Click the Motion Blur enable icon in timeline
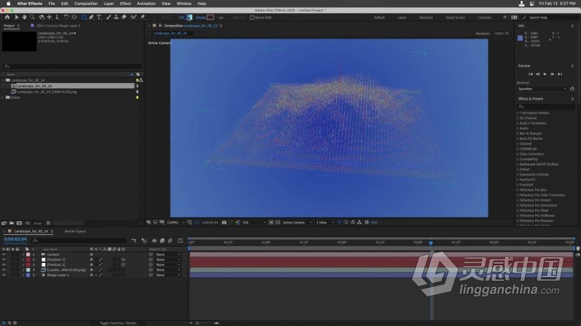Viewport: 581px width, 326px height. [x=170, y=241]
